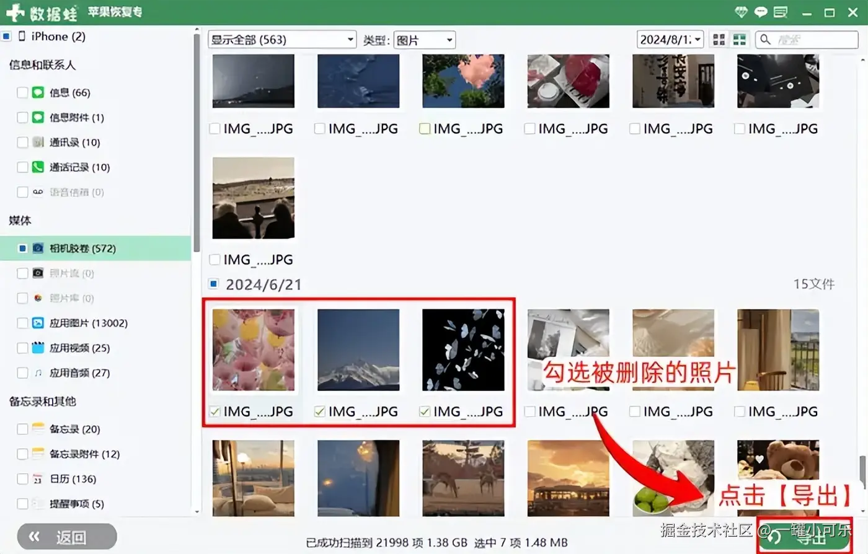
Task: Select 应用图片 (13002) in the sidebar
Action: pyautogui.click(x=89, y=323)
